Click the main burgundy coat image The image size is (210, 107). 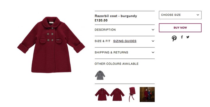[x=51, y=45]
